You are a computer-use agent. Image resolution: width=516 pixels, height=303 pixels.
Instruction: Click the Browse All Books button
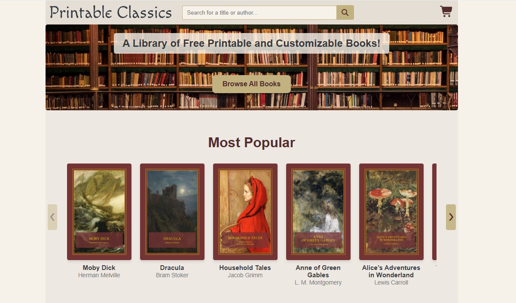tap(251, 84)
